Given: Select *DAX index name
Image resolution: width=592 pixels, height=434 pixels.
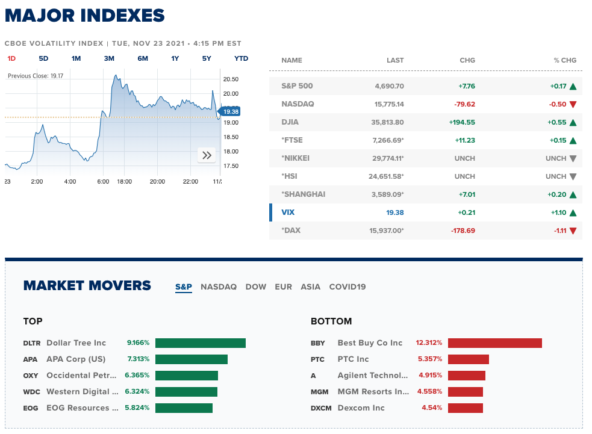Looking at the screenshot, I should (291, 231).
